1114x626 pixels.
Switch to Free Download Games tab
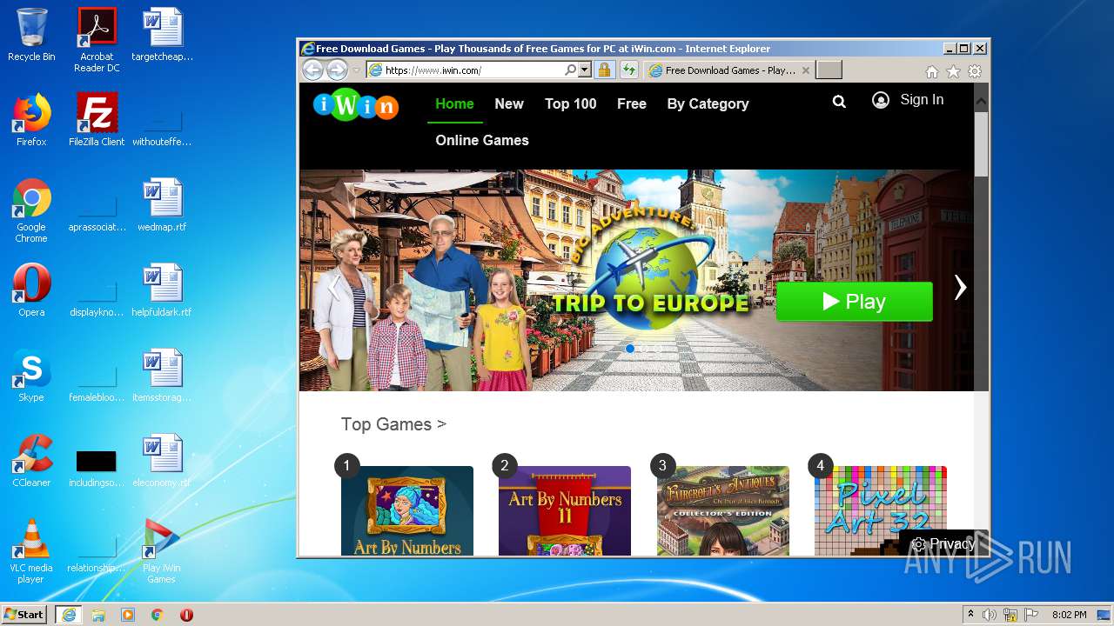tap(729, 70)
